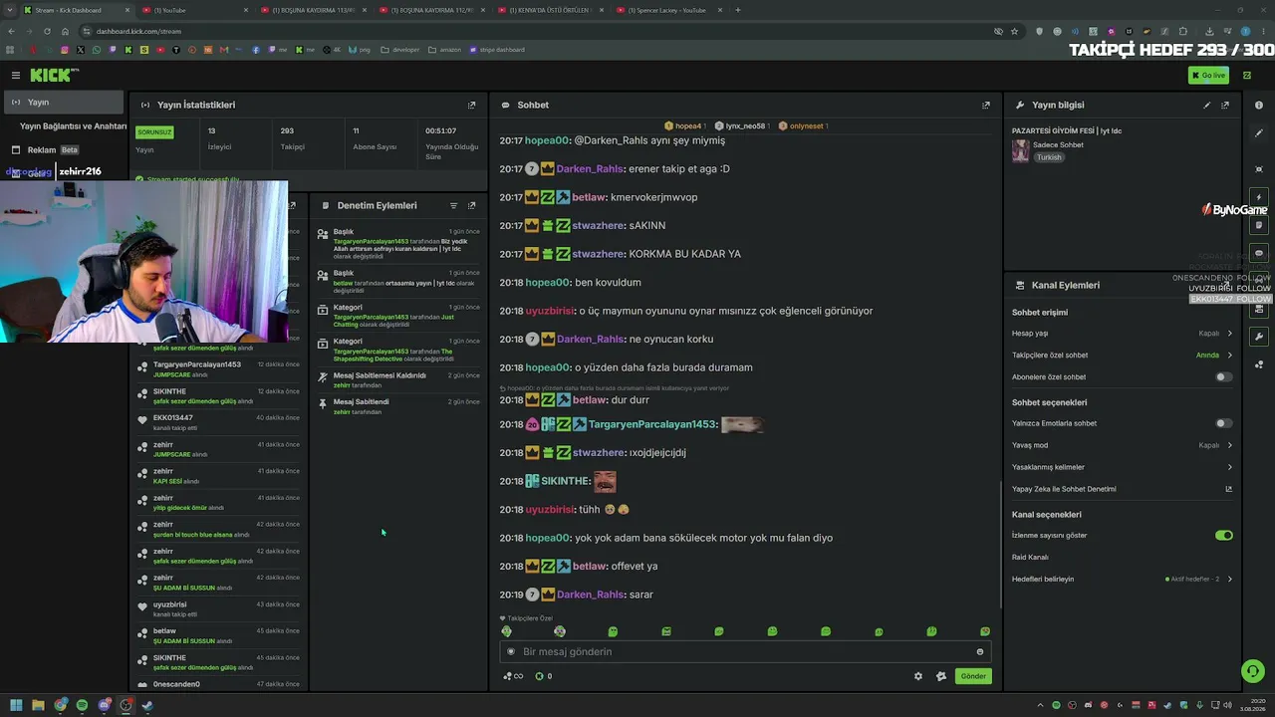This screenshot has height=717, width=1275.
Task: Open Yayın in the left sidebar
Action: tap(64, 103)
